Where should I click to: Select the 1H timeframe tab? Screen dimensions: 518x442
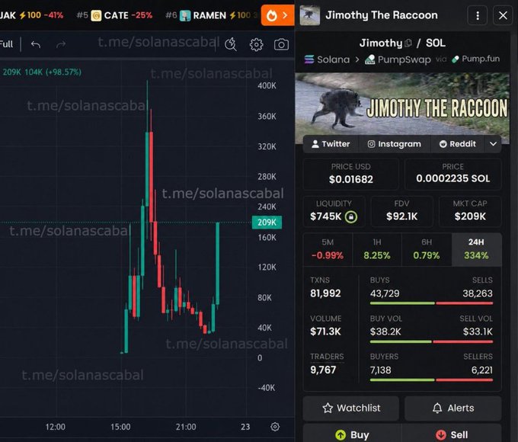pos(377,249)
